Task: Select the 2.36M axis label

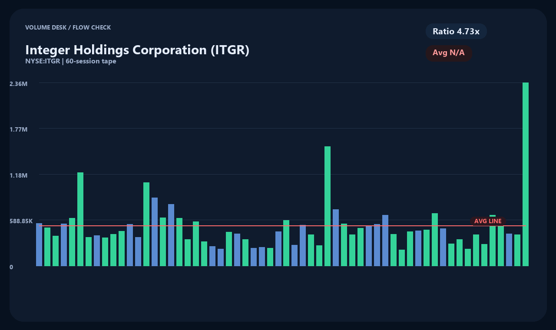Action: click(19, 83)
